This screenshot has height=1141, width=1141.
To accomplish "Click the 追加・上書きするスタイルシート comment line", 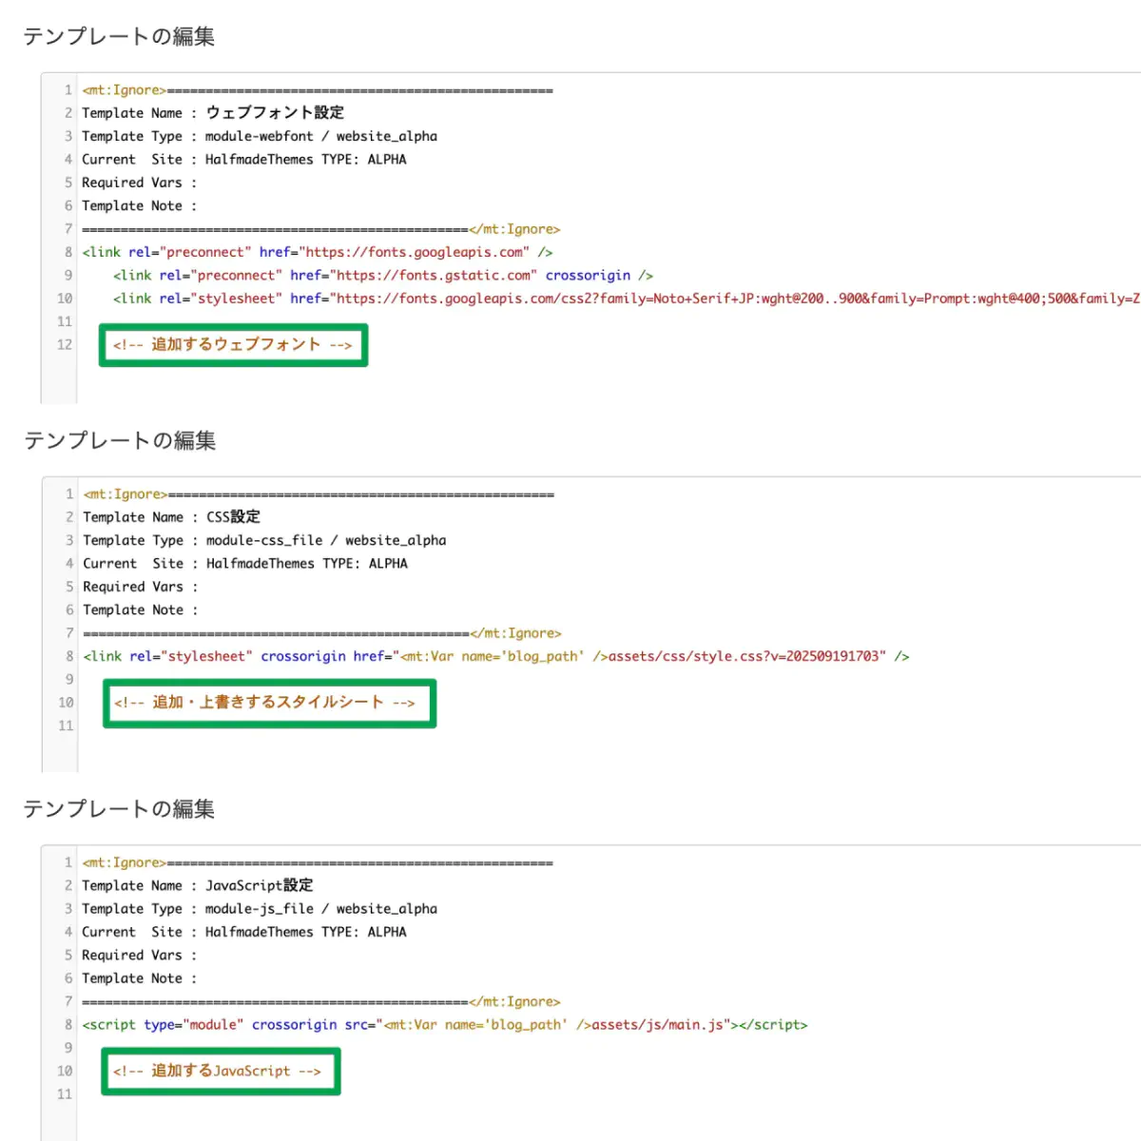I will 264,703.
